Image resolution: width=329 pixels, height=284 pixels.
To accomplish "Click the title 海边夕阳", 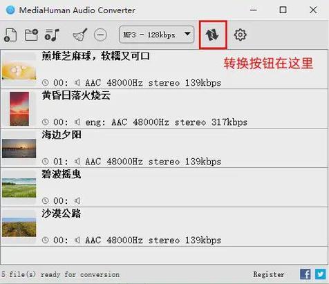I will click(x=62, y=135).
